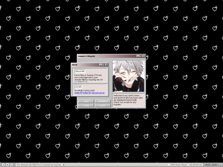
Task: Toggle playlist icon at music player's right end
Action: pyautogui.click(x=220, y=165)
